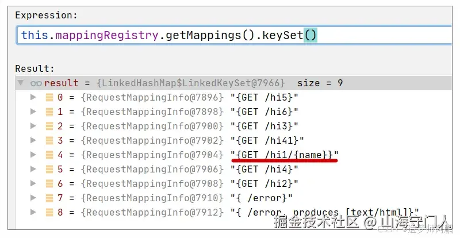Click mappingRegistry in the expression
Image resolution: width=460 pixels, height=238 pixels.
[107, 36]
